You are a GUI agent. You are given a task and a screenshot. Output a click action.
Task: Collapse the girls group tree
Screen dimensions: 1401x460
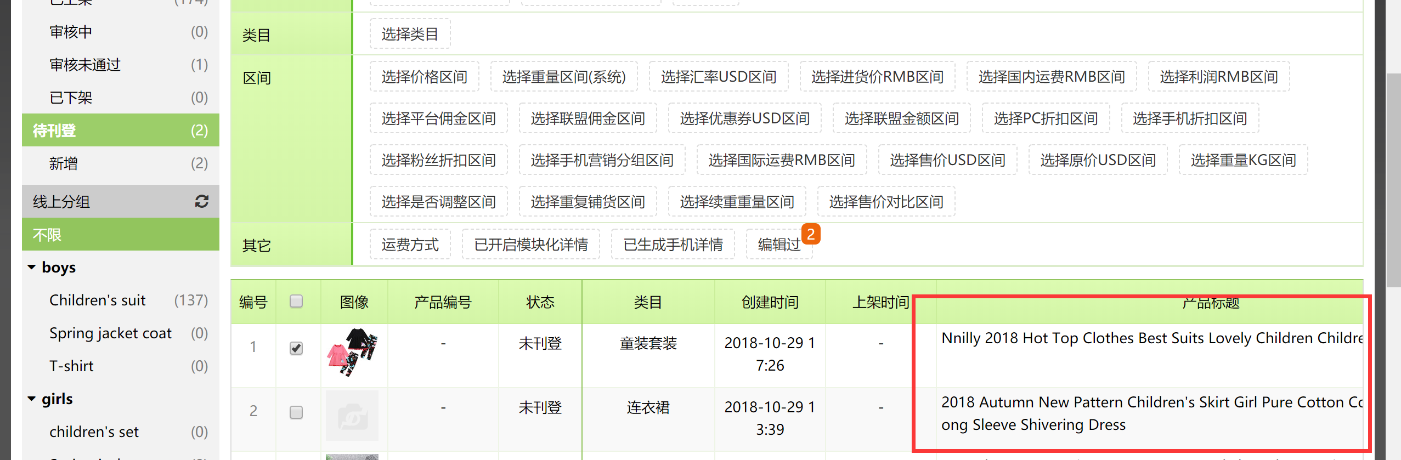point(32,399)
